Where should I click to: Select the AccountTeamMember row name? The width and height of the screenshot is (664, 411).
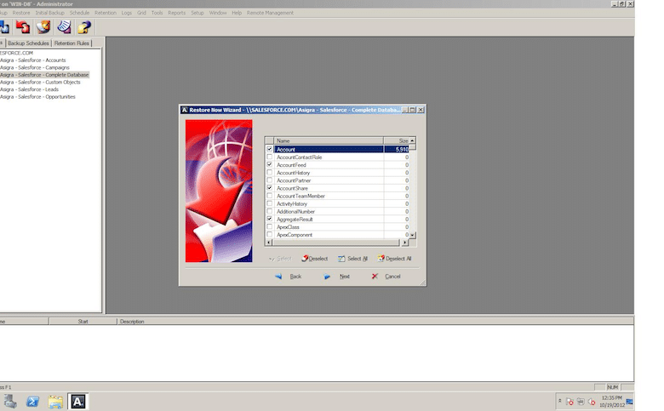[x=301, y=196]
